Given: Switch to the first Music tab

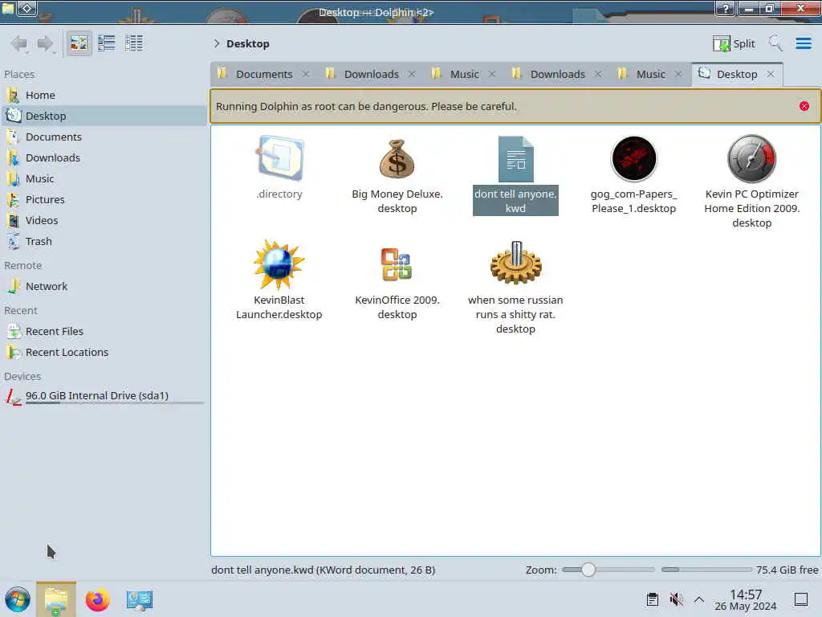Looking at the screenshot, I should coord(465,74).
